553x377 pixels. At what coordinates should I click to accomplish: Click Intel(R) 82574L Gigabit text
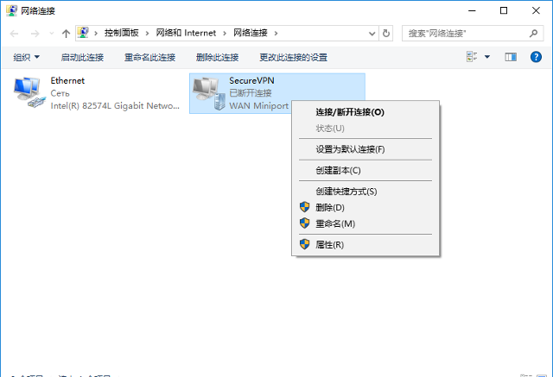[115, 106]
